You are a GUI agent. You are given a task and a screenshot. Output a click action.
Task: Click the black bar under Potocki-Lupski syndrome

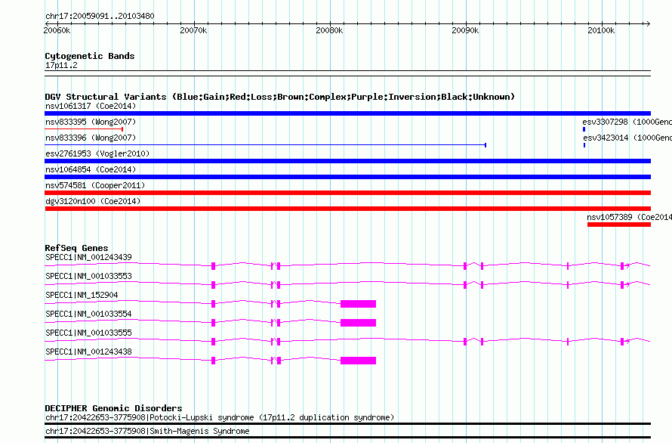[347, 424]
